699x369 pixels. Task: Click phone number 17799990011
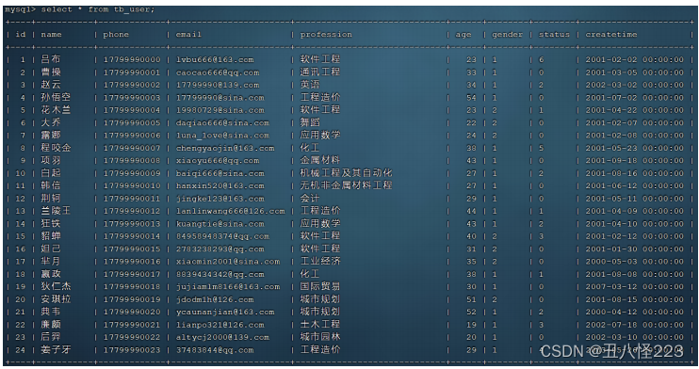click(x=132, y=199)
